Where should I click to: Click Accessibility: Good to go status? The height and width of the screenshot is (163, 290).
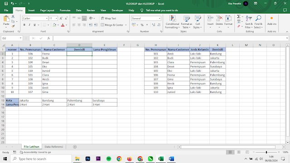click(x=35, y=152)
